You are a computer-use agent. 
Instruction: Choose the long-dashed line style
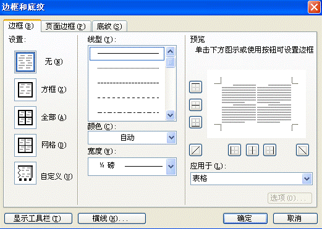coord(128,98)
